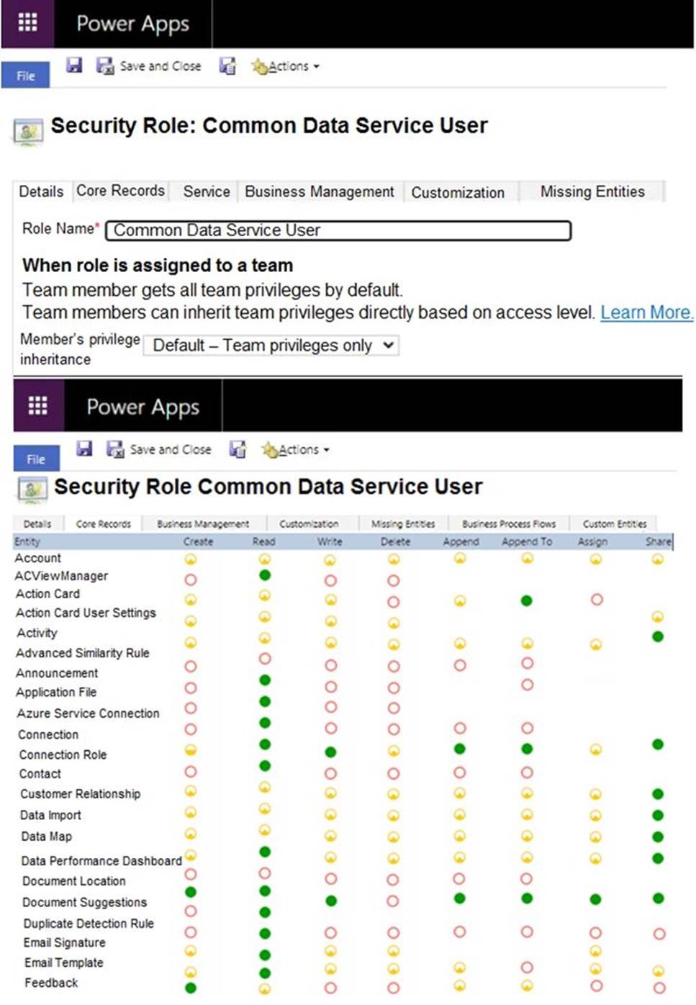Switch to the Service tab
Screen dimensions: 696x1005
(x=206, y=191)
